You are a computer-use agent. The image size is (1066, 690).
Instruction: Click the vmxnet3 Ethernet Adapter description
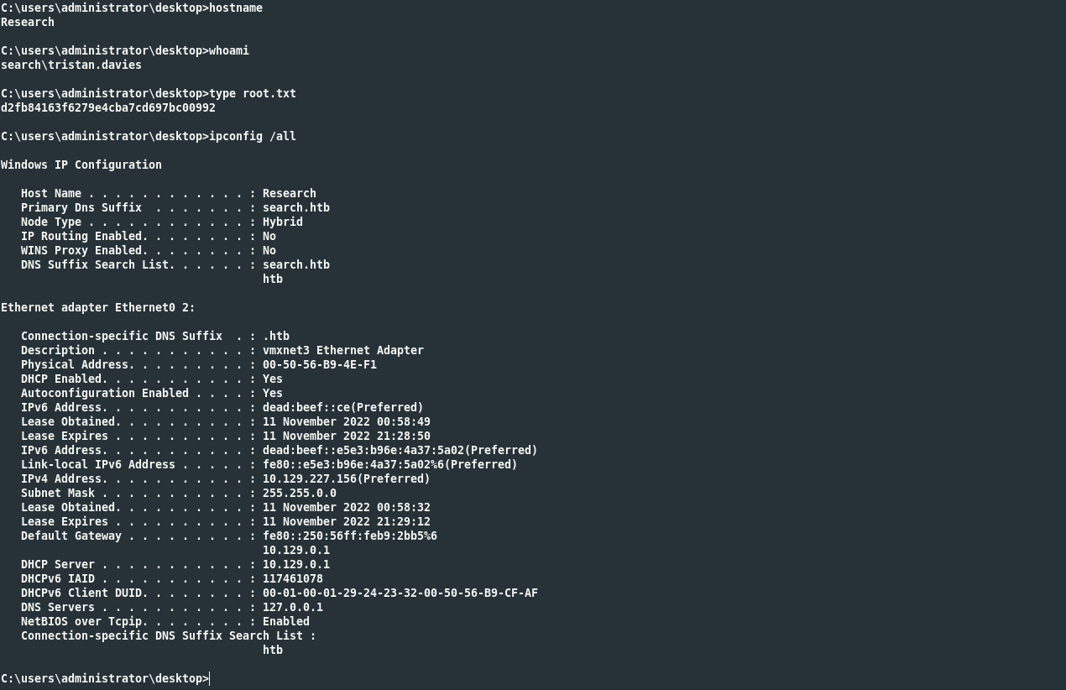coord(342,350)
